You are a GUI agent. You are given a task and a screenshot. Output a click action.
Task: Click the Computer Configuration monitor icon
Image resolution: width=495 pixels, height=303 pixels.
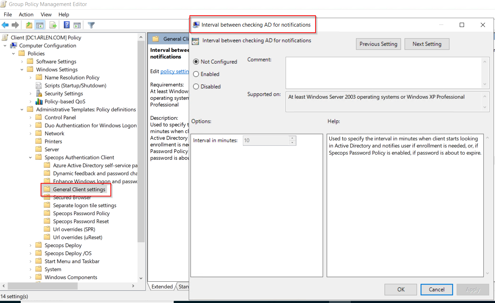pos(14,45)
